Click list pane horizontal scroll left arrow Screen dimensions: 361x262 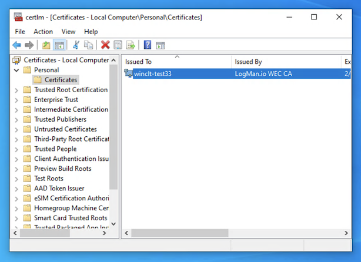(x=126, y=233)
